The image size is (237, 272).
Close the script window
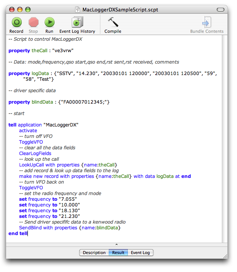[12, 9]
